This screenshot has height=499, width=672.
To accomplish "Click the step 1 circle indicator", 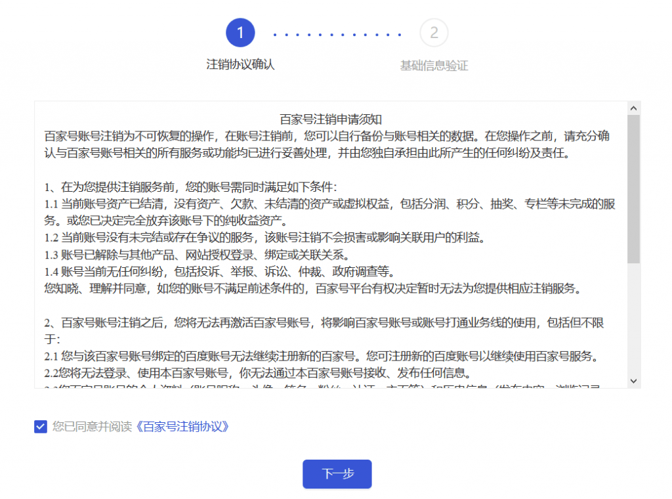I will pos(240,33).
